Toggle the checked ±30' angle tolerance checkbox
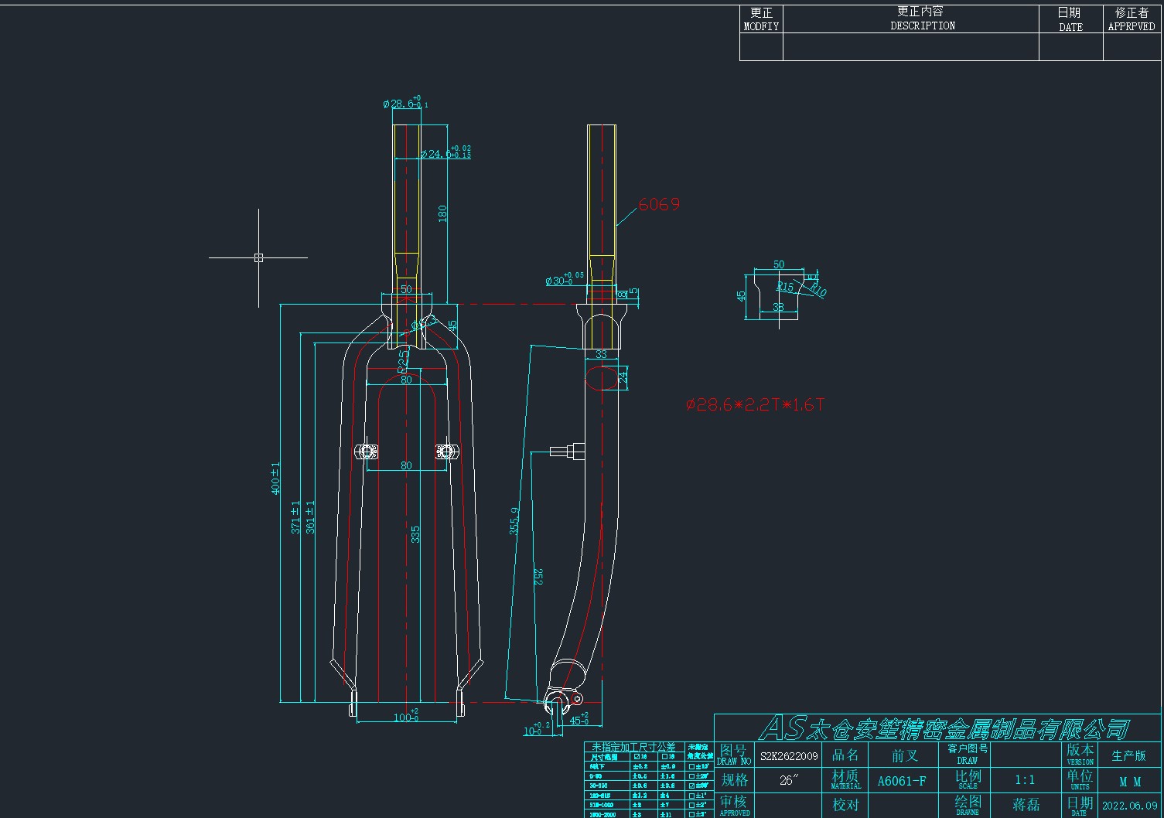Viewport: 1164px width, 818px height. tap(692, 786)
